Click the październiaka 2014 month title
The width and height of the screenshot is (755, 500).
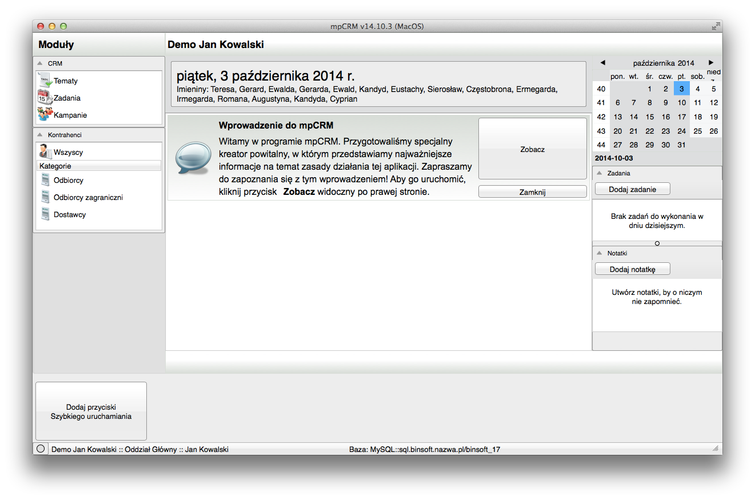coord(664,63)
